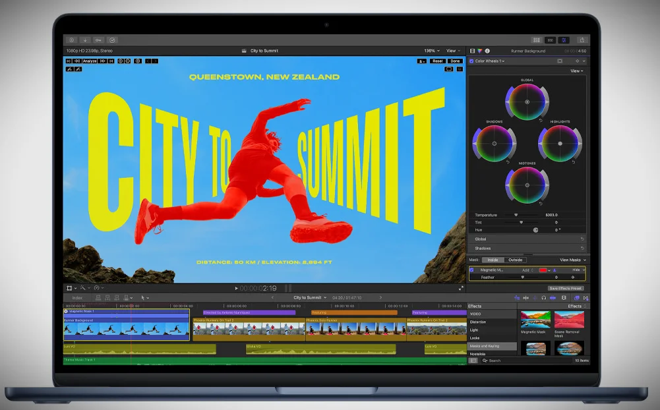Click the analyze backward double-arrow control
This screenshot has height=410, width=660.
coord(77,61)
